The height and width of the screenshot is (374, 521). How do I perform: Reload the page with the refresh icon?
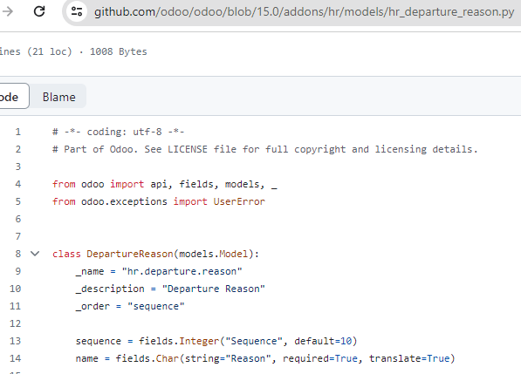(x=39, y=11)
